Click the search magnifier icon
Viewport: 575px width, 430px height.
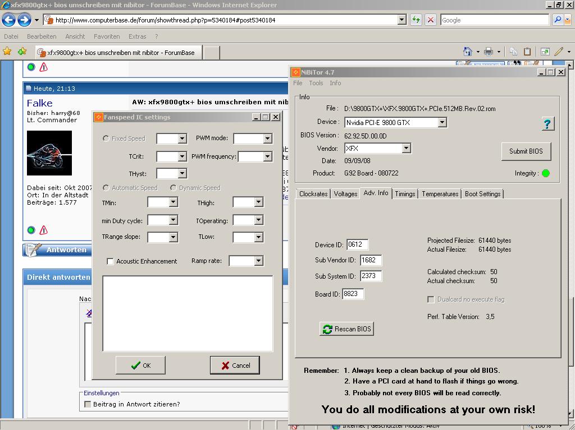(558, 20)
